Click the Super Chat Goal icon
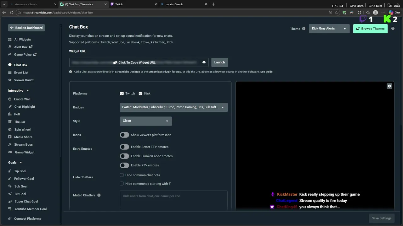The width and height of the screenshot is (403, 226). [10, 202]
